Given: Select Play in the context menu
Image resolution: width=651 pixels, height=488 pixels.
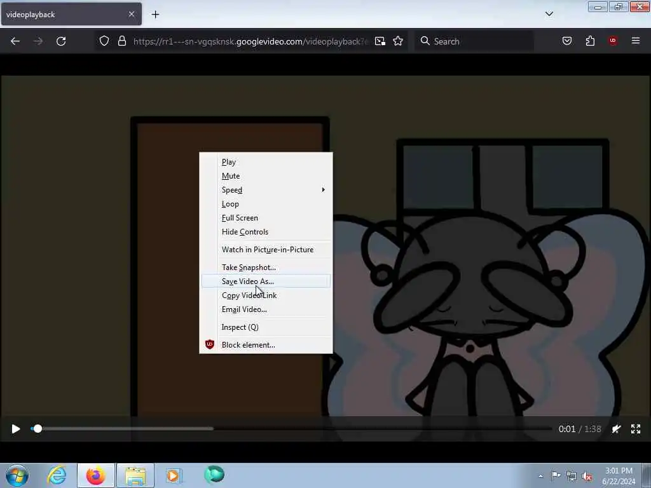Looking at the screenshot, I should click(x=266, y=162).
